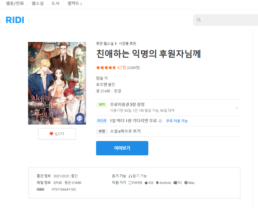Image resolution: width=258 pixels, height=208 pixels.
Task: Click the headphone 듣기 가능 icon
Action: 130,176
